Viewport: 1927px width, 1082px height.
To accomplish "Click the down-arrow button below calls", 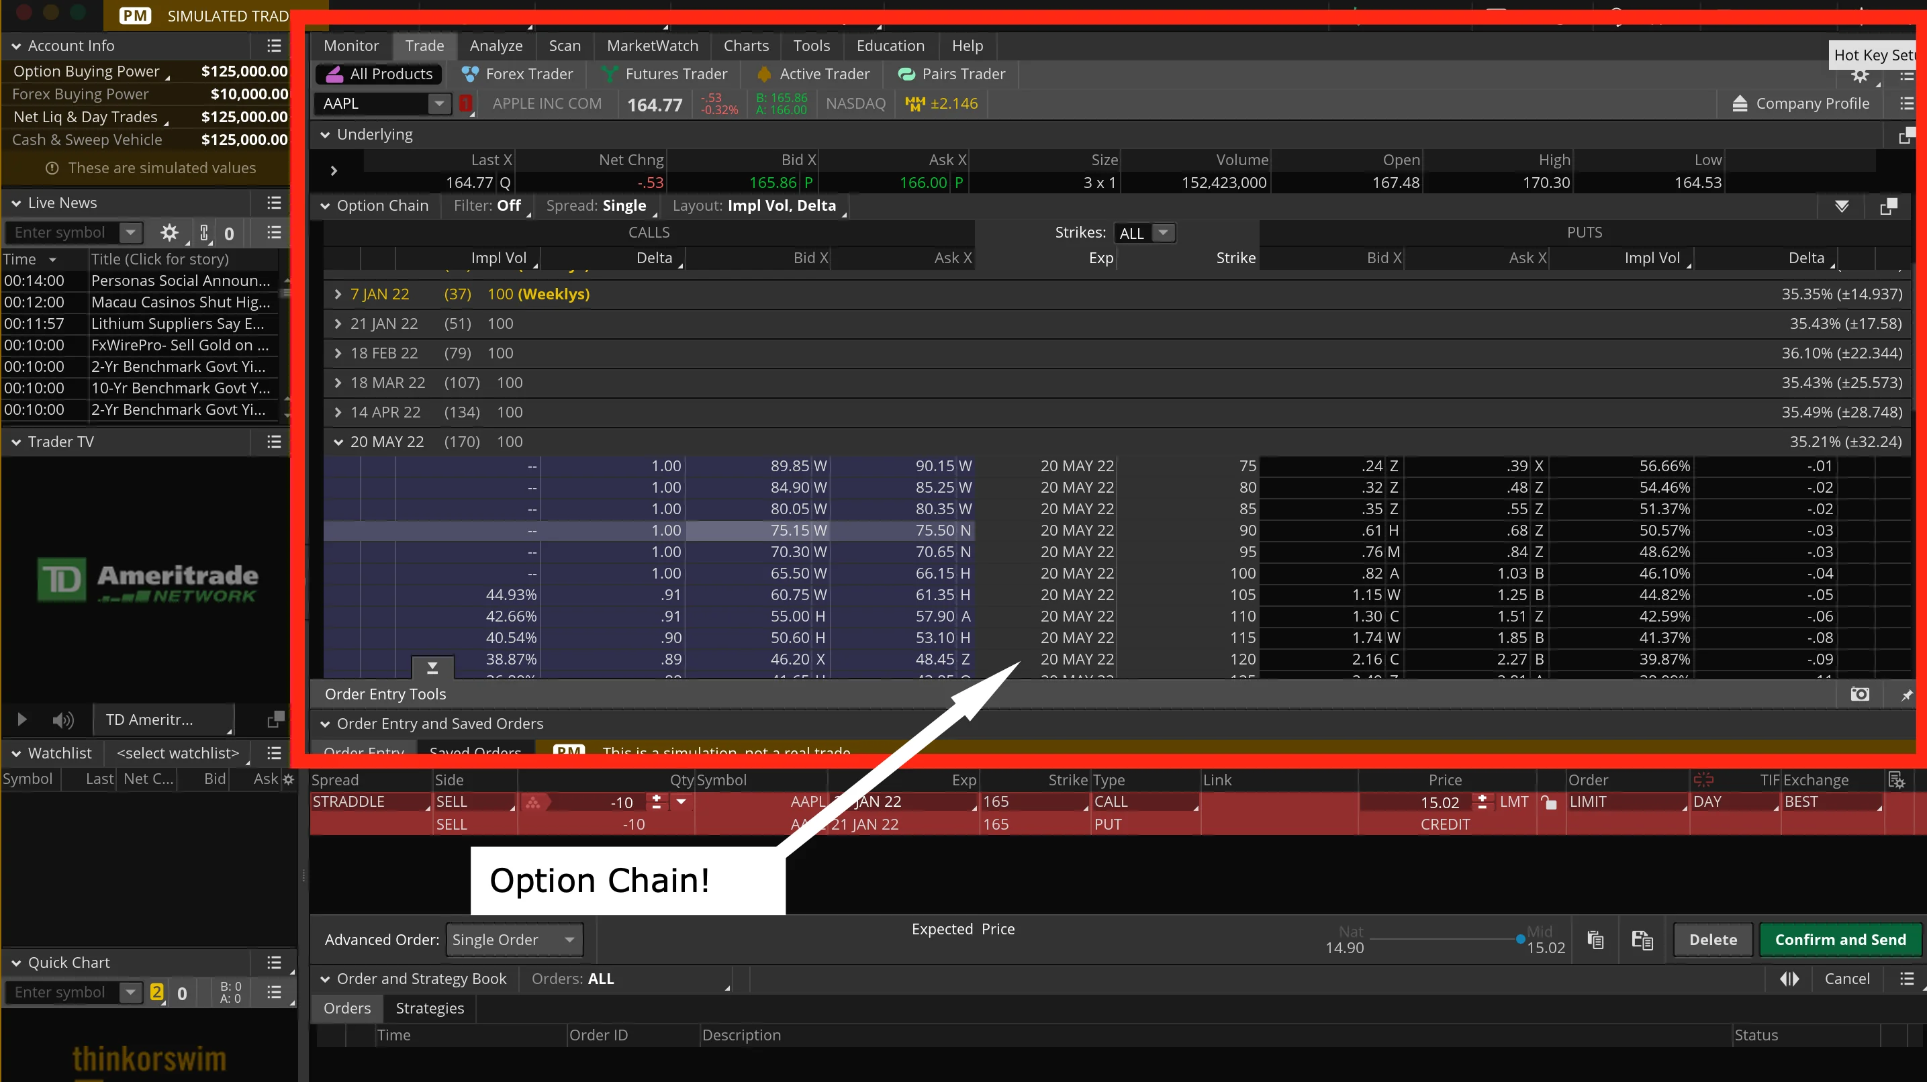I will coord(432,667).
